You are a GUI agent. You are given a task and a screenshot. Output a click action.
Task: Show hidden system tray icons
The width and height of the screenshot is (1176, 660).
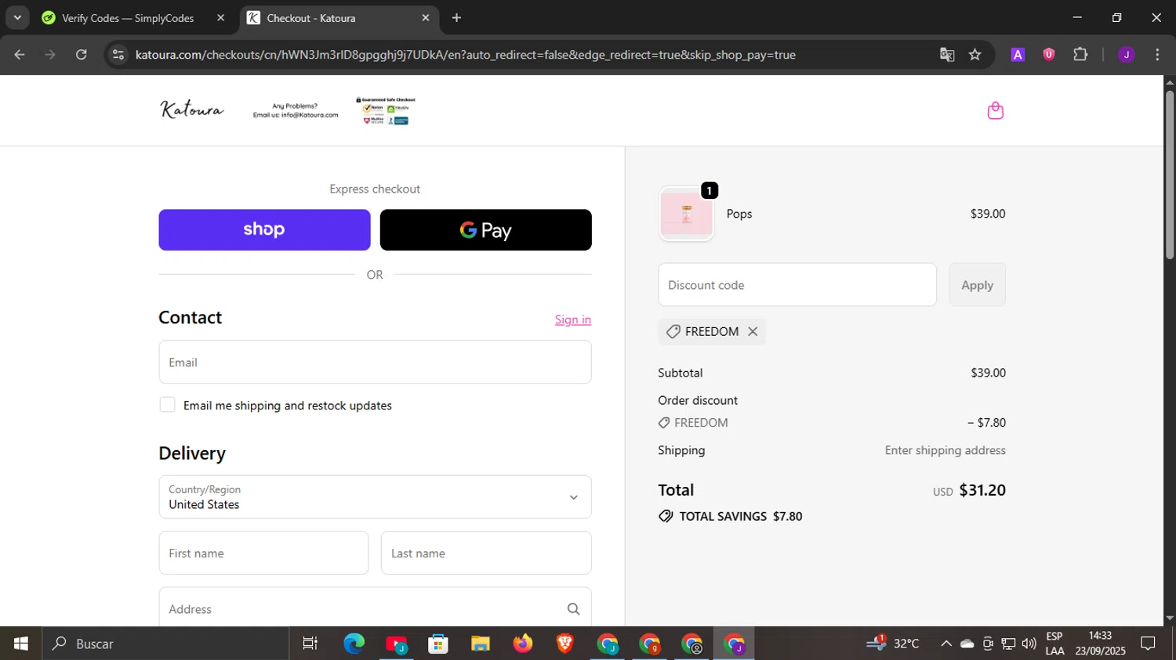pyautogui.click(x=946, y=644)
